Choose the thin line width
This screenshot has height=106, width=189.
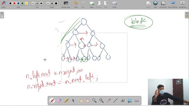click(33, 3)
